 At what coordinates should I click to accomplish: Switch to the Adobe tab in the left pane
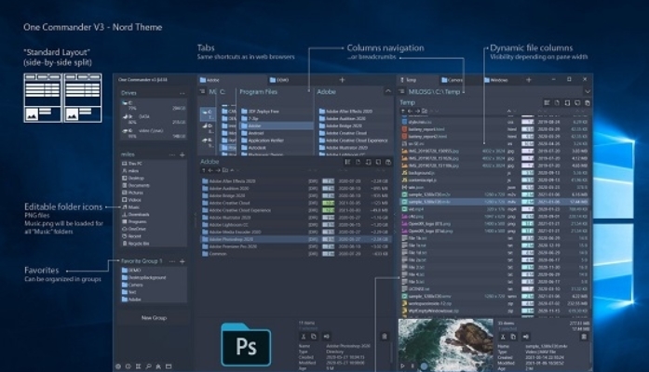tap(232, 80)
